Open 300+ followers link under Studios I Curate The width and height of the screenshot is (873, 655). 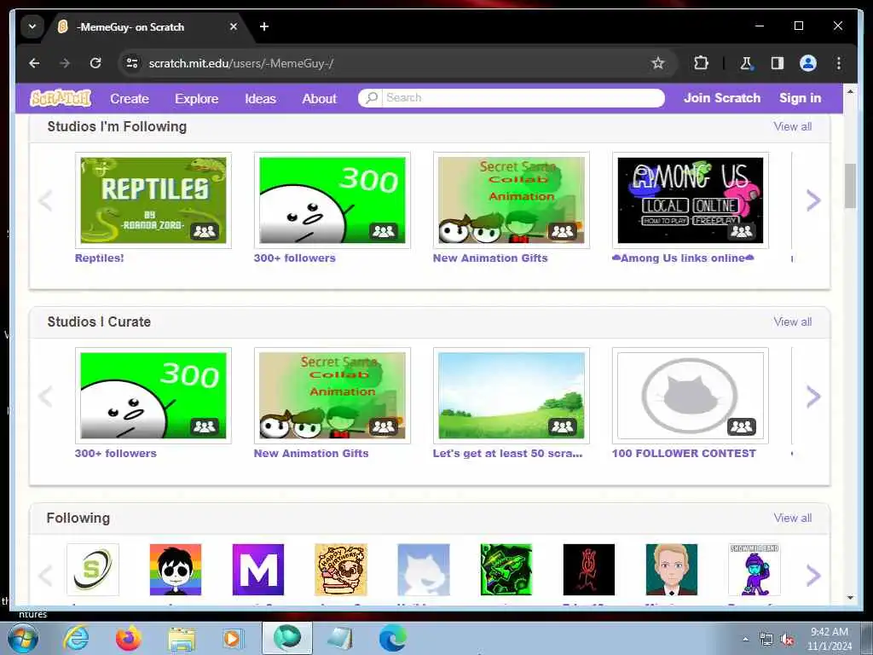[x=115, y=454]
